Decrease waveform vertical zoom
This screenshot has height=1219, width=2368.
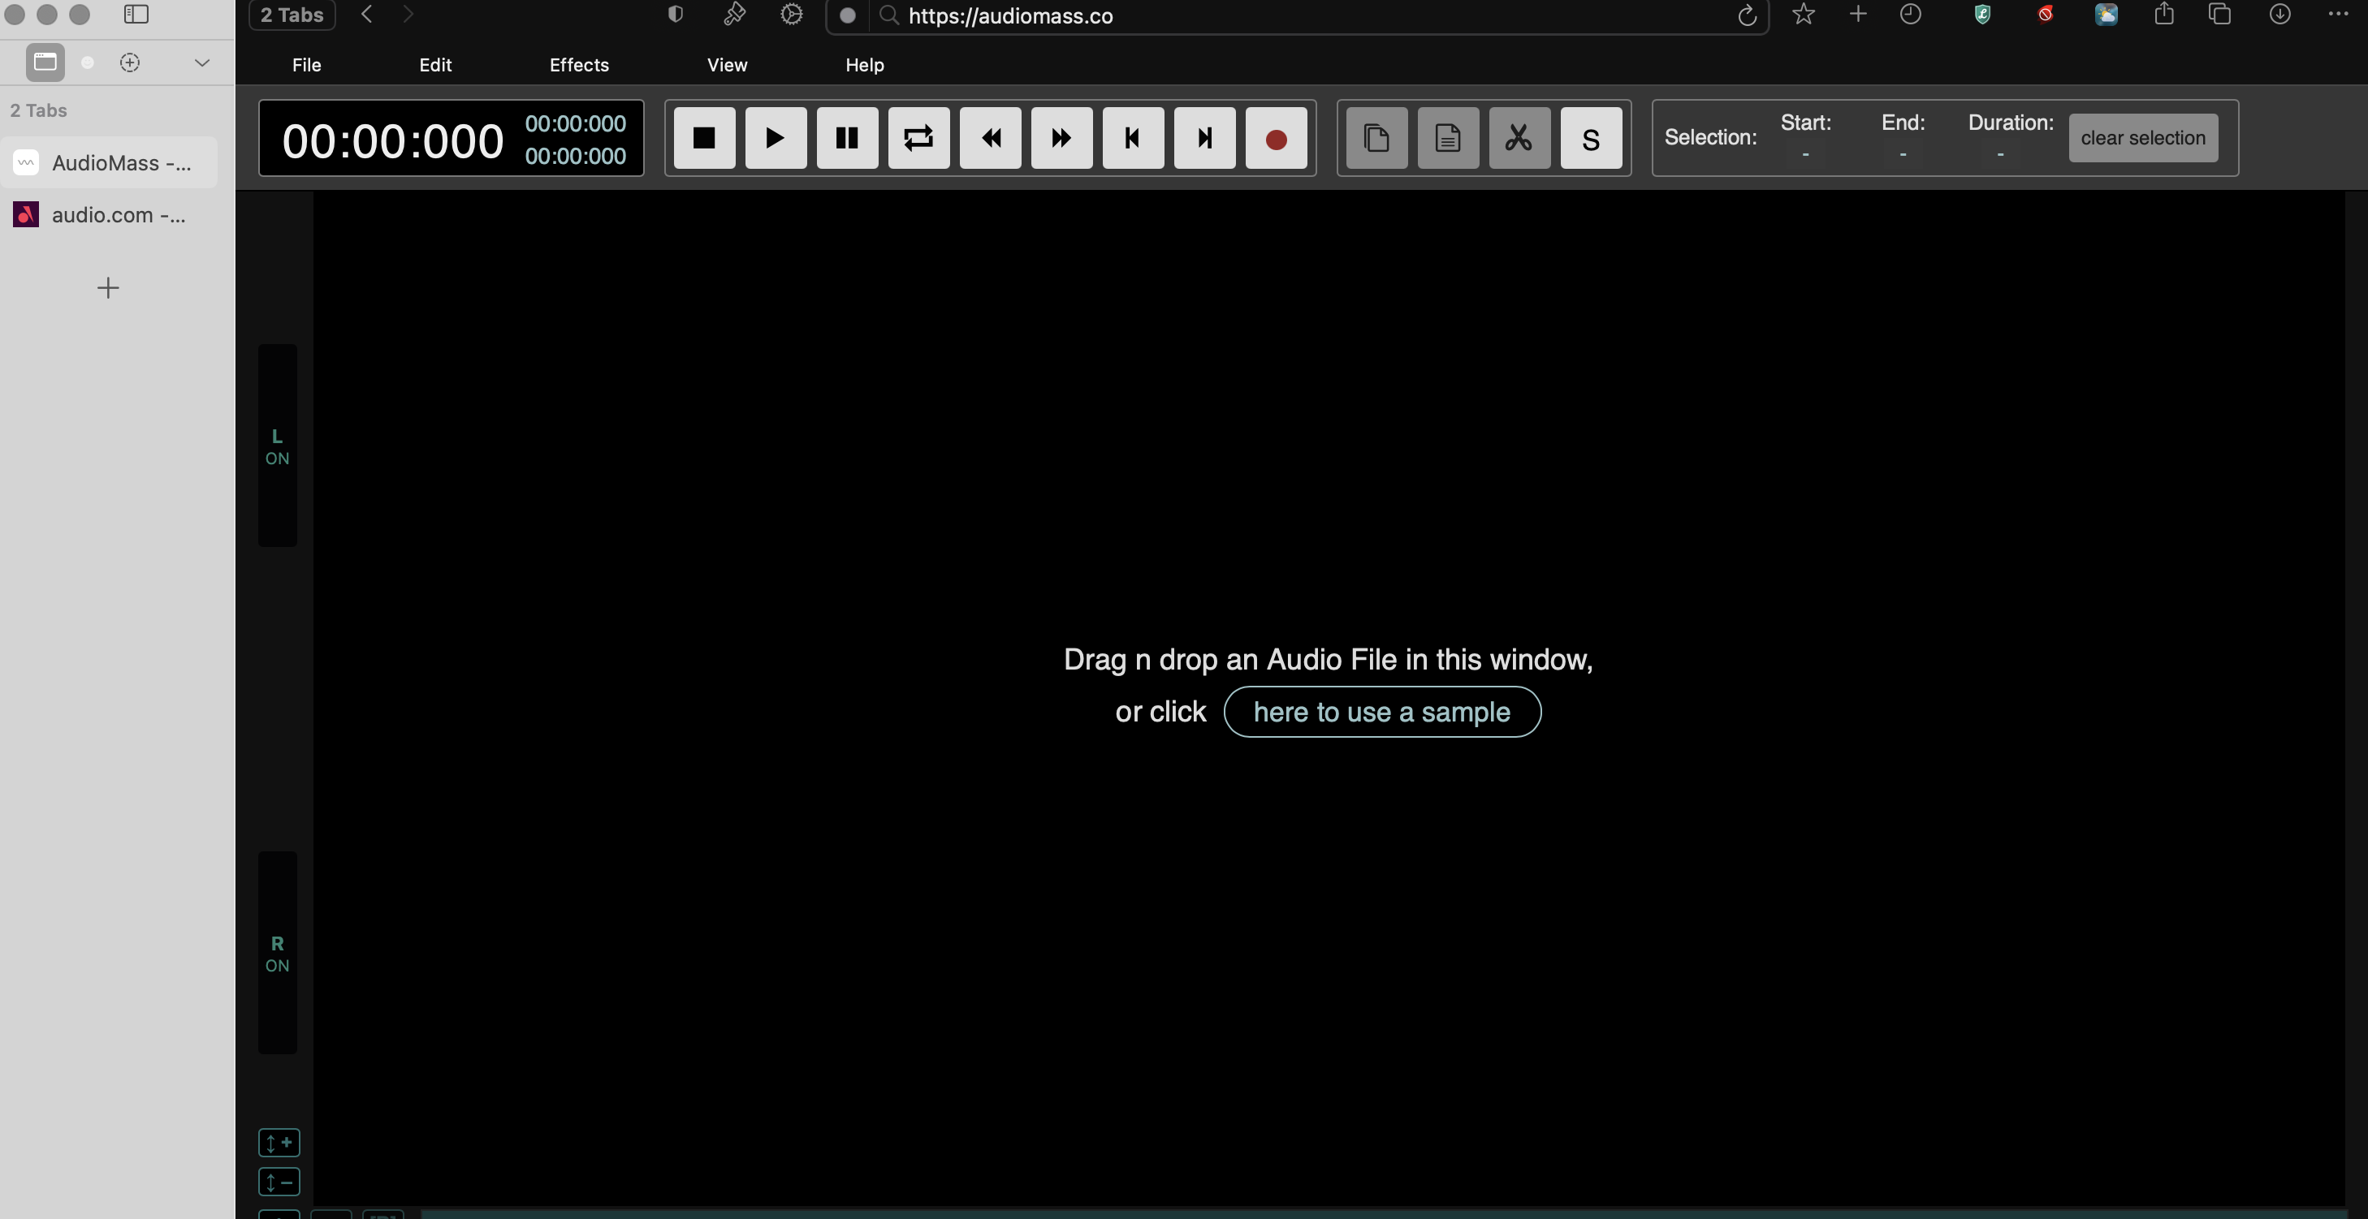pos(279,1182)
